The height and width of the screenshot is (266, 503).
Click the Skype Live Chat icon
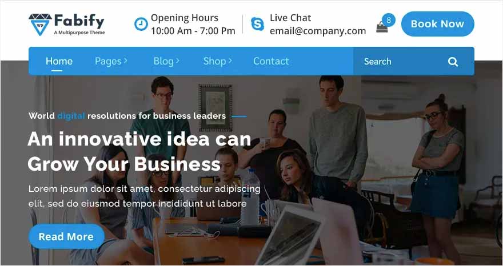[257, 24]
